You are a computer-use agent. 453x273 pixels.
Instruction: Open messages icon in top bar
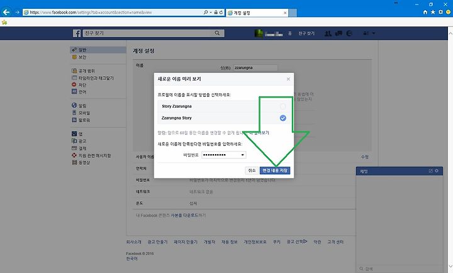coord(338,33)
